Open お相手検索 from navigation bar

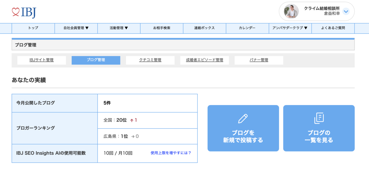[162, 28]
